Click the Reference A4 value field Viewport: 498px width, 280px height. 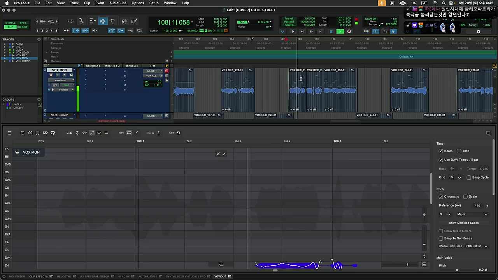477,206
